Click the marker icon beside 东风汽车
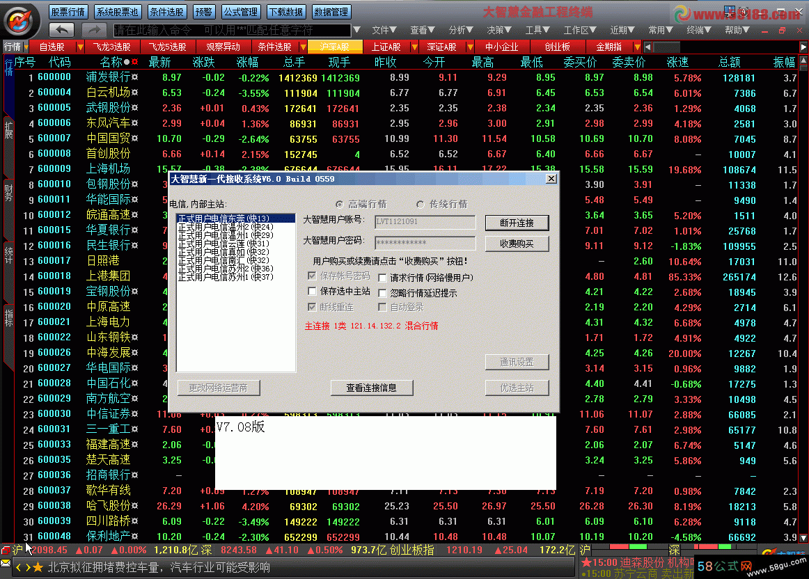The height and width of the screenshot is (579, 809). click(x=134, y=123)
